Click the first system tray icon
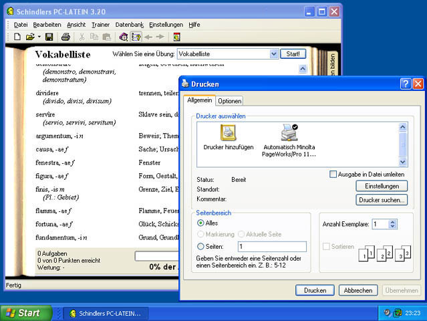427x321 pixels. click(387, 312)
